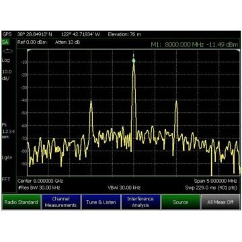Viewport: 242px width, 242px height.
Task: Click the GPS latitude 38° N reading
Action: 35,34
